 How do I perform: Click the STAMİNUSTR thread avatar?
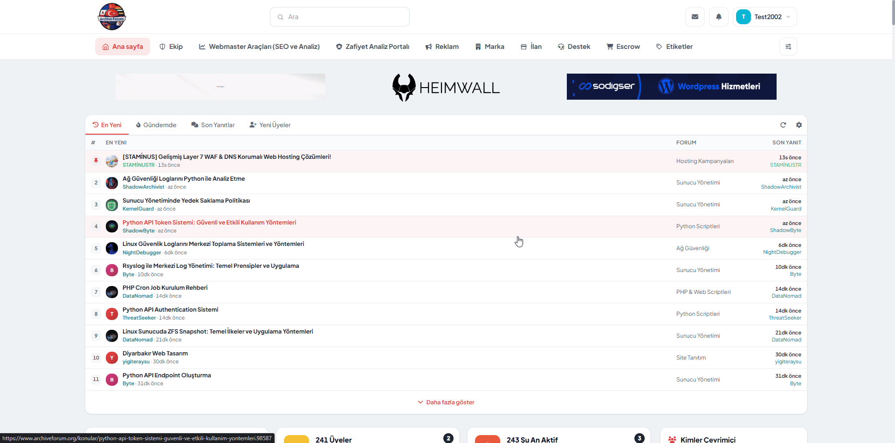pos(112,161)
